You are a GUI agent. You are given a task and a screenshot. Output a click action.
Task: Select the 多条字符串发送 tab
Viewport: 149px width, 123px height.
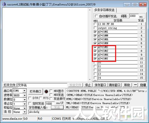[104, 10]
